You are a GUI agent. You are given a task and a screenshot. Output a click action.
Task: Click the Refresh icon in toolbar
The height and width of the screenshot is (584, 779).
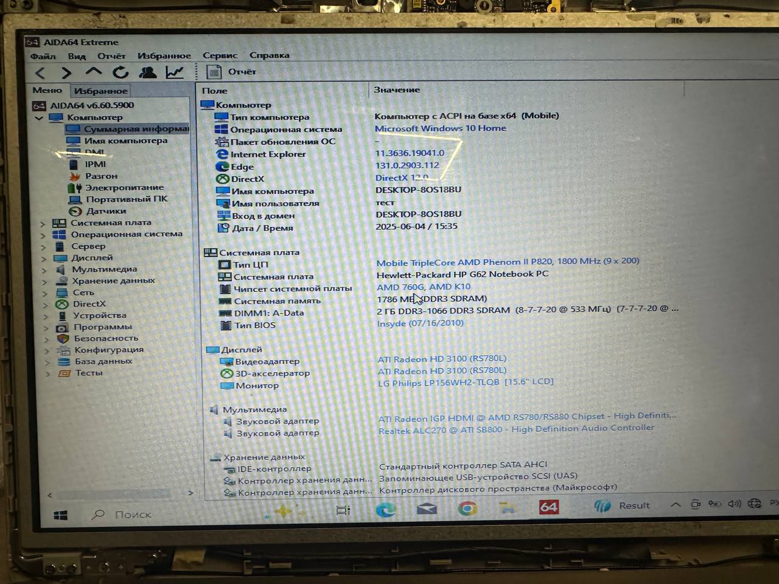[x=121, y=72]
